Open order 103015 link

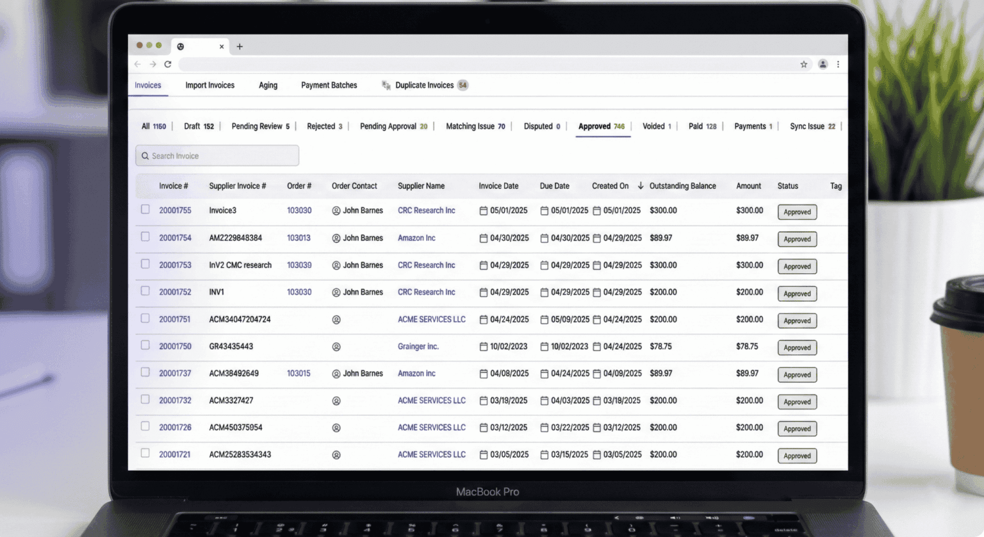click(299, 374)
